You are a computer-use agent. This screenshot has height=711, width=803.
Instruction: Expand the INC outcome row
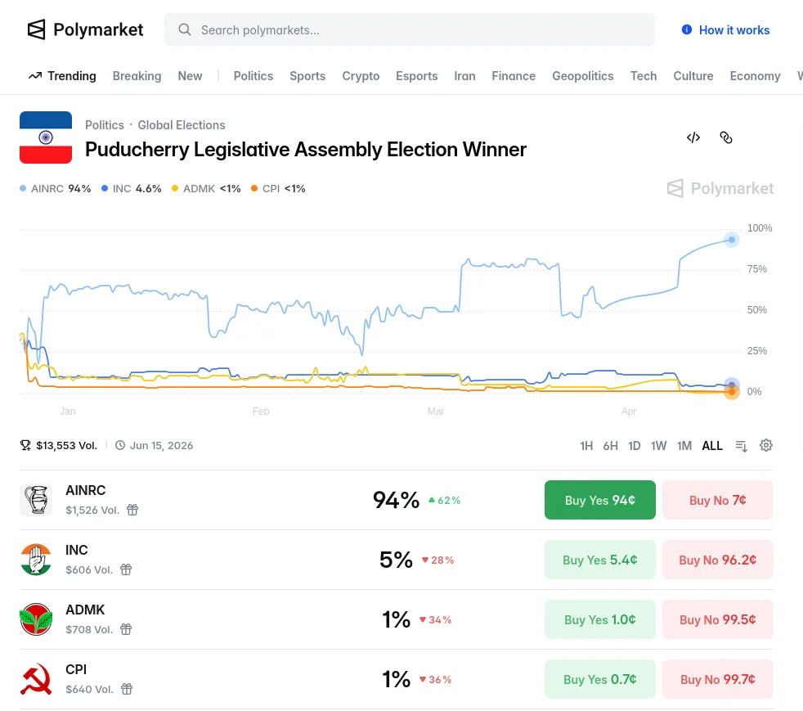click(x=245, y=560)
